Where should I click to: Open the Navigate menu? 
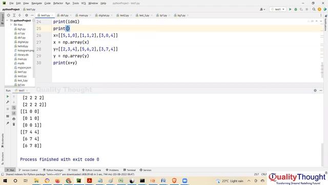coord(36,4)
